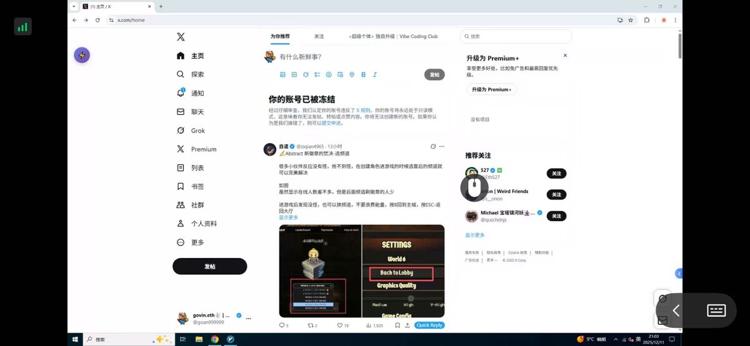Switch to the 为你推荐 tab
750x346 pixels.
280,37
